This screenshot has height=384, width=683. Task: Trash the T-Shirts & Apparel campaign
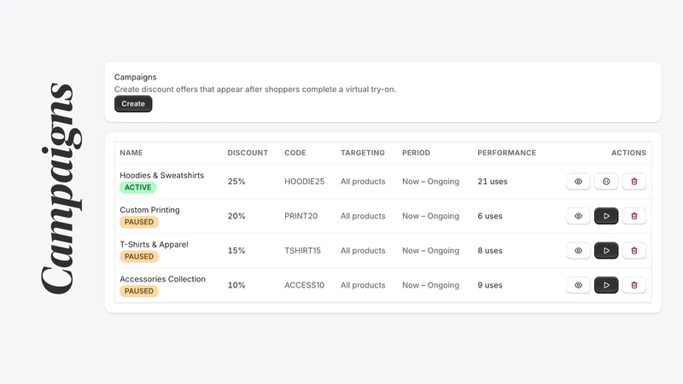tap(633, 250)
